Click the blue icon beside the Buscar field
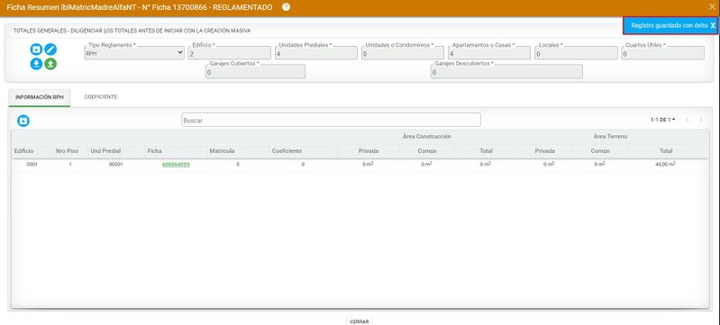The image size is (720, 325). [23, 121]
